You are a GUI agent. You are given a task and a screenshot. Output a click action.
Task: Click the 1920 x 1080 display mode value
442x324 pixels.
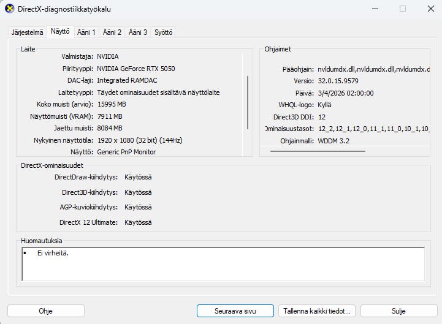[140, 140]
